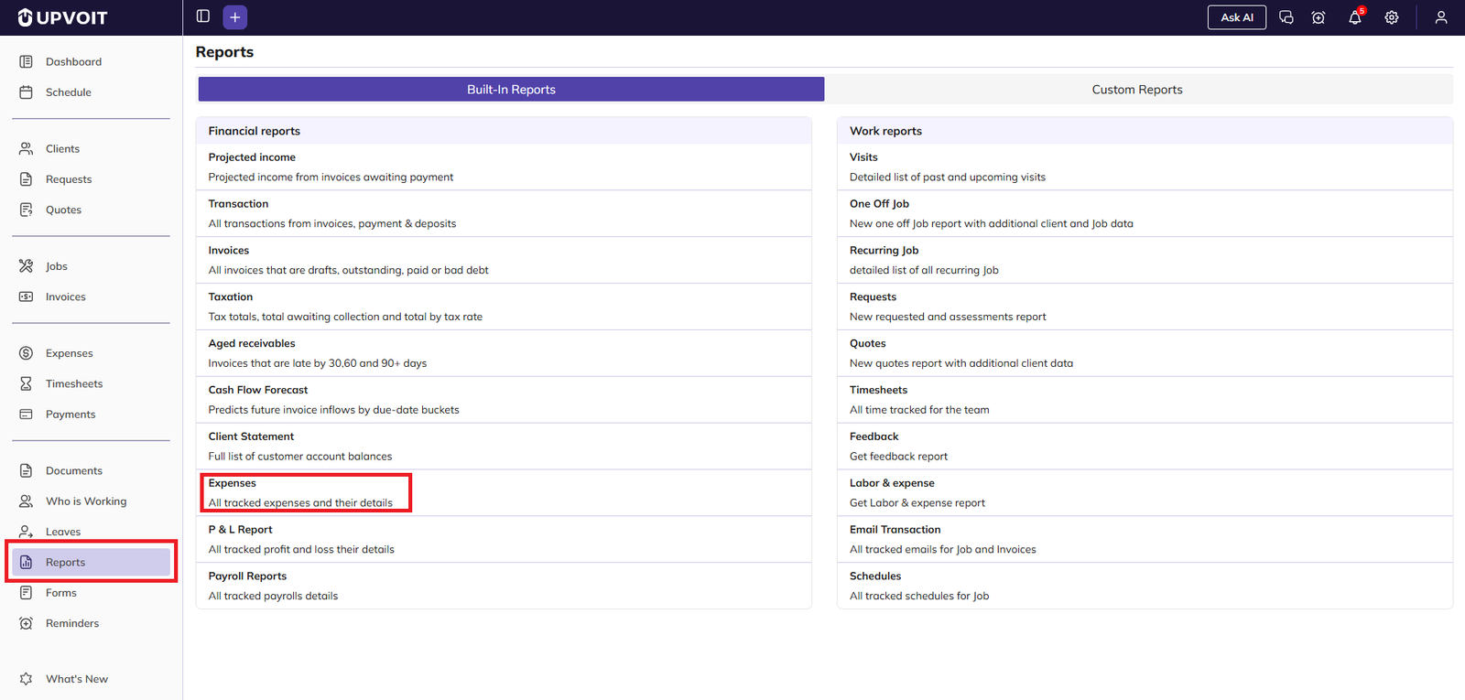Click the user profile icon
The width and height of the screenshot is (1465, 700).
[1440, 17]
